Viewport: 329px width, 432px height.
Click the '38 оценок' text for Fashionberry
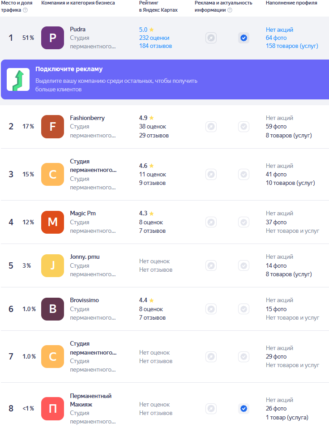coord(153,126)
